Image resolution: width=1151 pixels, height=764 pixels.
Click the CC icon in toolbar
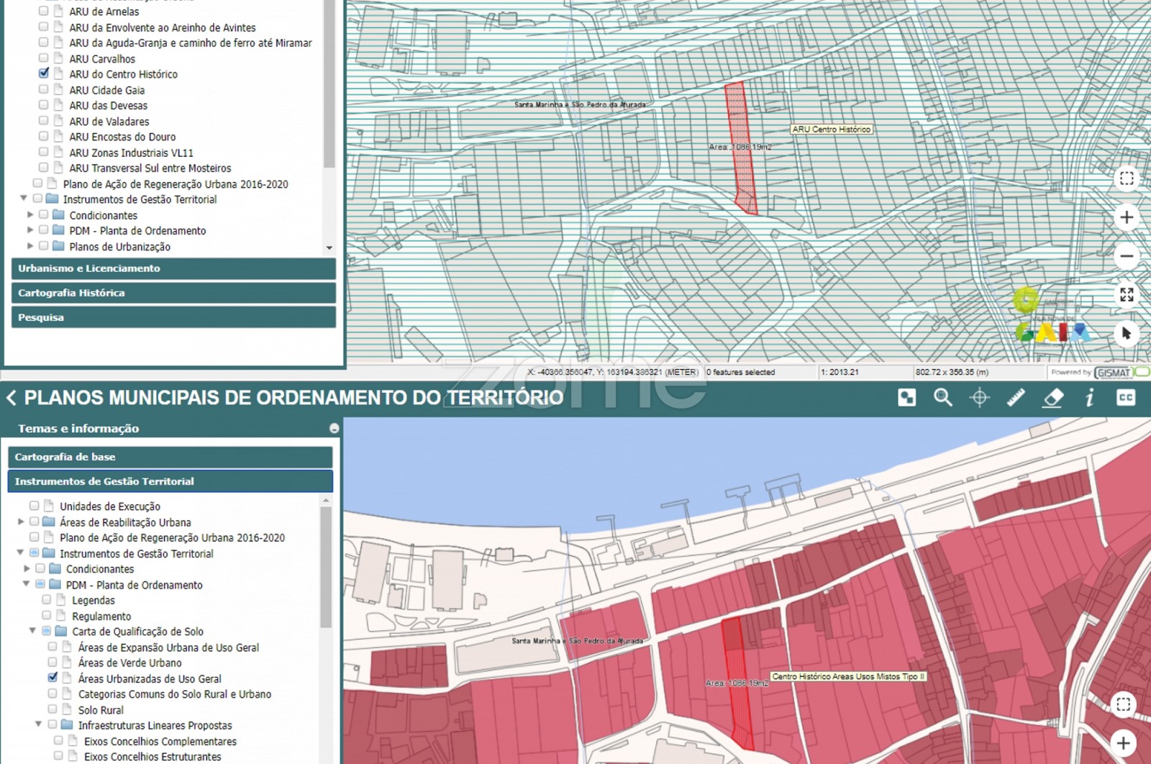click(1126, 397)
